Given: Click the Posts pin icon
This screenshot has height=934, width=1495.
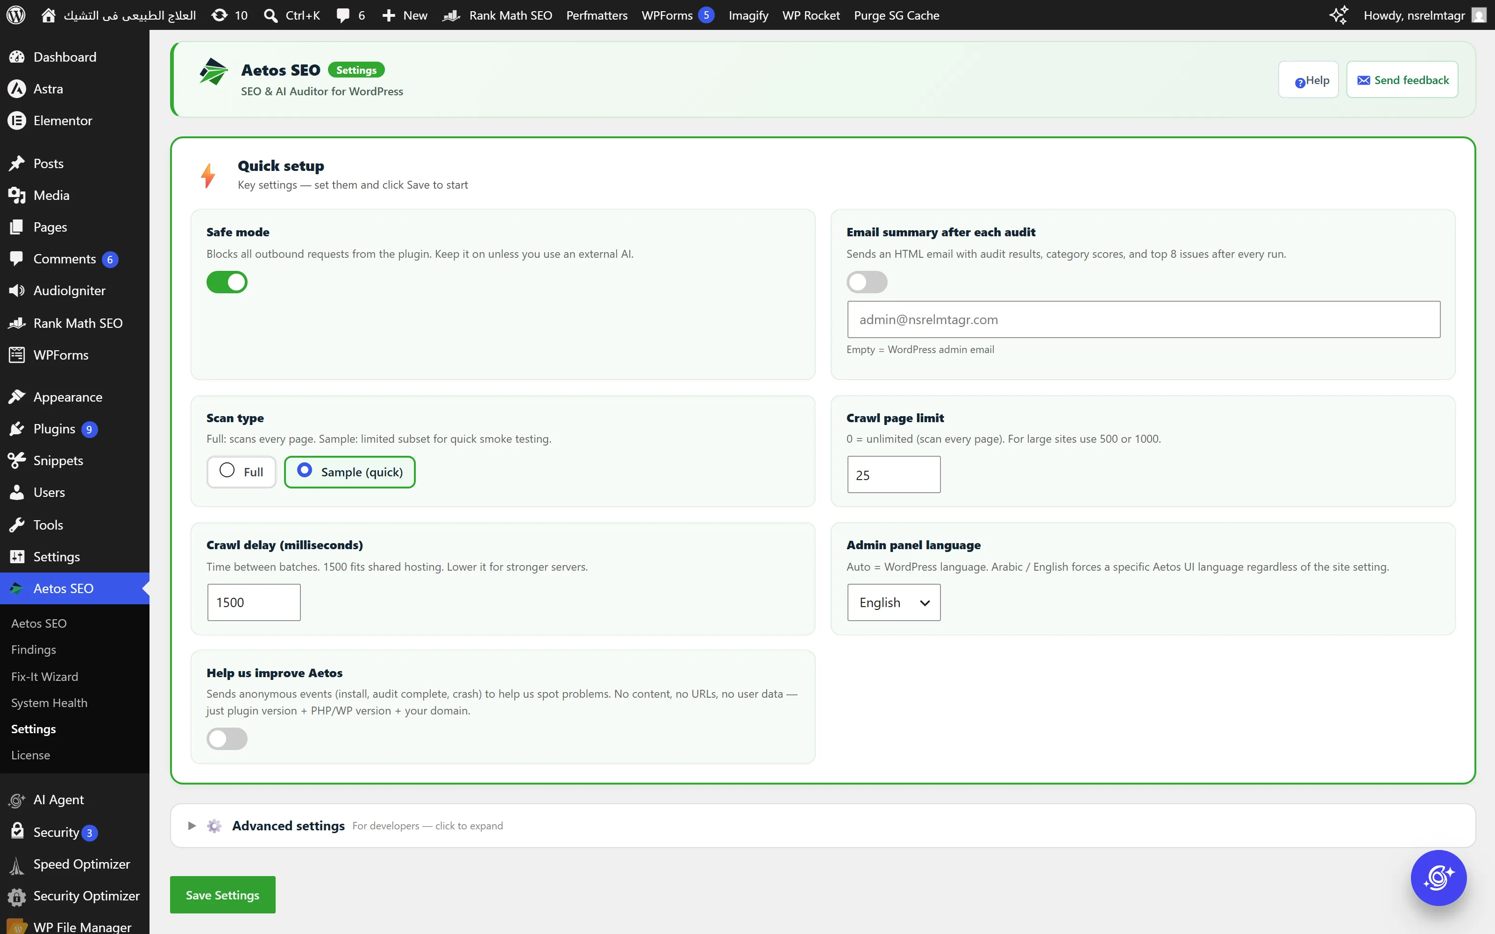Looking at the screenshot, I should (17, 163).
